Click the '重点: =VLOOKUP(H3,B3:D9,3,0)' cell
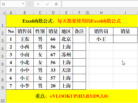The image size is (138, 103). (x=72, y=96)
